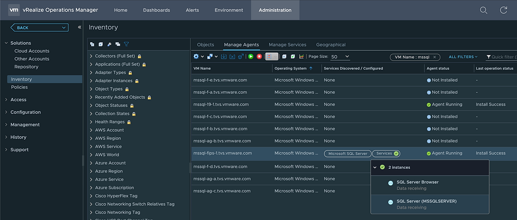The width and height of the screenshot is (517, 220).
Task: Click first icon in the tree panel toolbar
Action: click(x=92, y=44)
